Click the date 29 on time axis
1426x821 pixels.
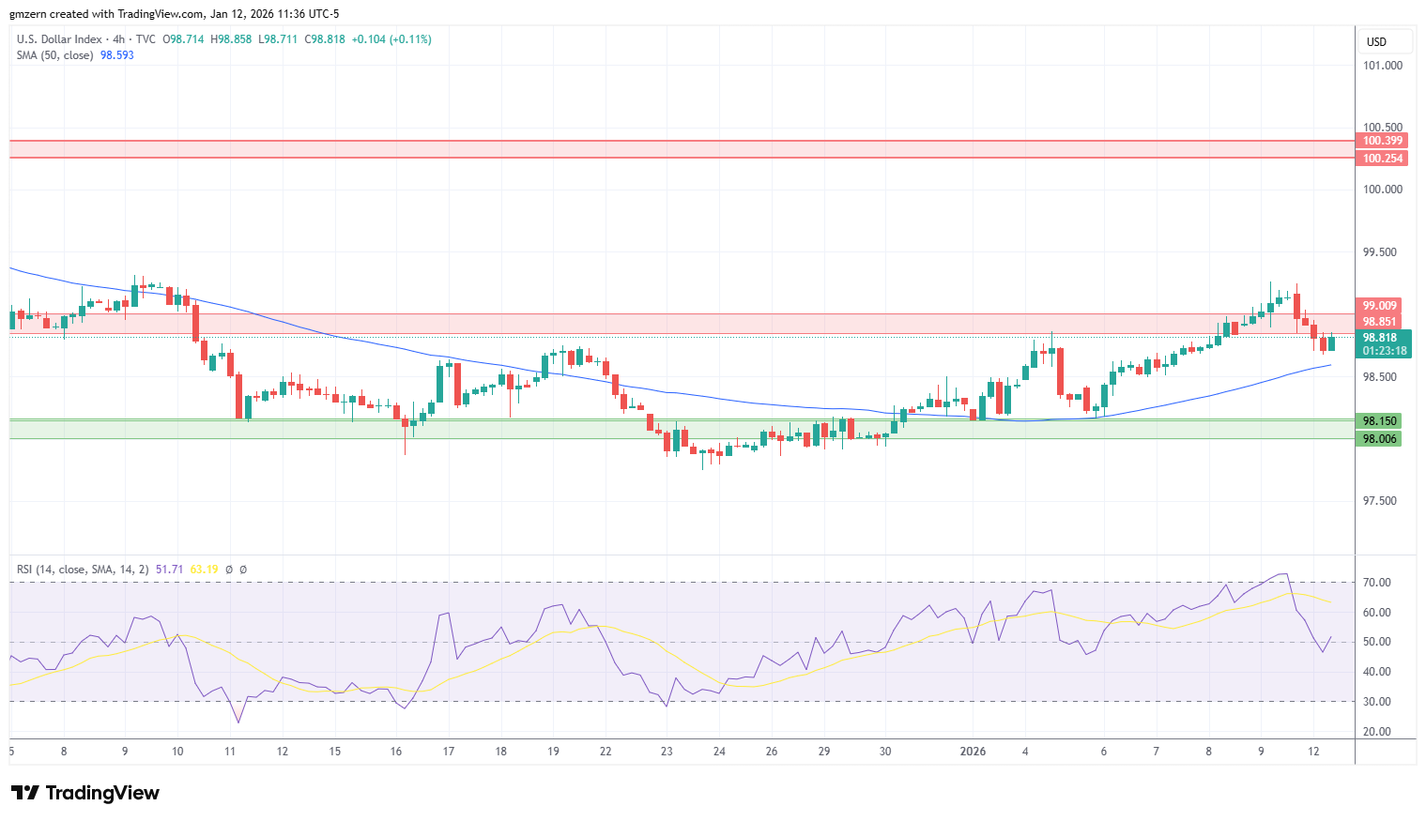coord(824,752)
